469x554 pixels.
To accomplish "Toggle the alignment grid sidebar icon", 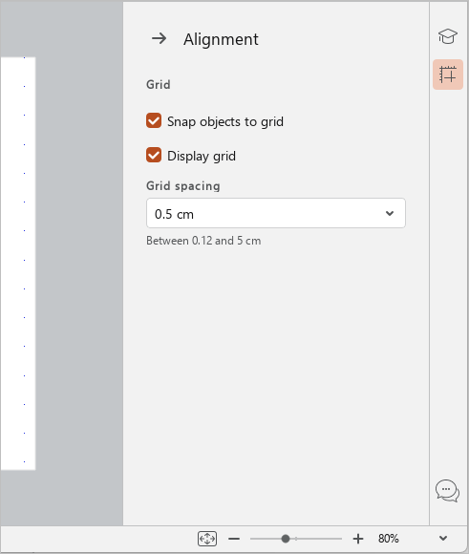I will point(448,75).
